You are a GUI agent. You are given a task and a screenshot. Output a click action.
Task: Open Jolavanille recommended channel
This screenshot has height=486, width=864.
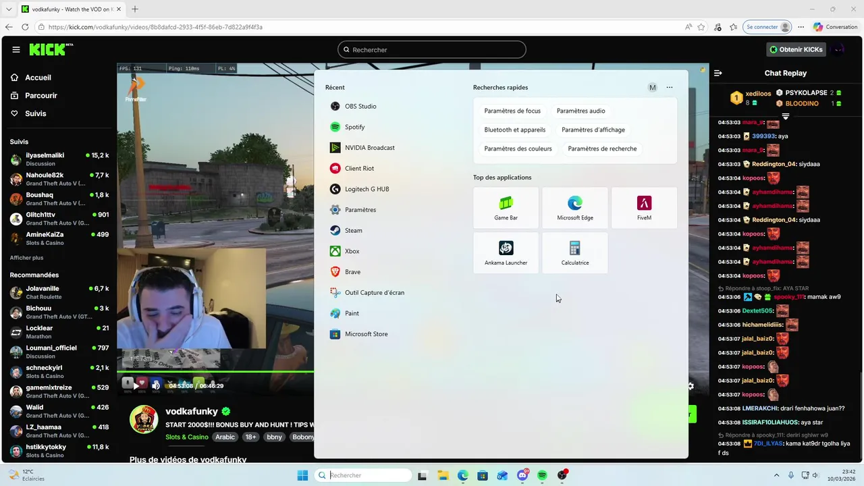[59, 292]
